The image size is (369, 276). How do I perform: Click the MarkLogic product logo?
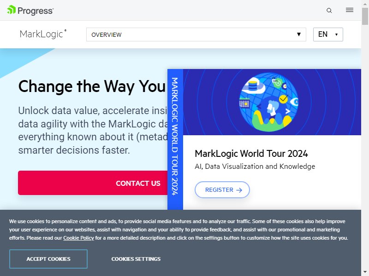click(43, 34)
